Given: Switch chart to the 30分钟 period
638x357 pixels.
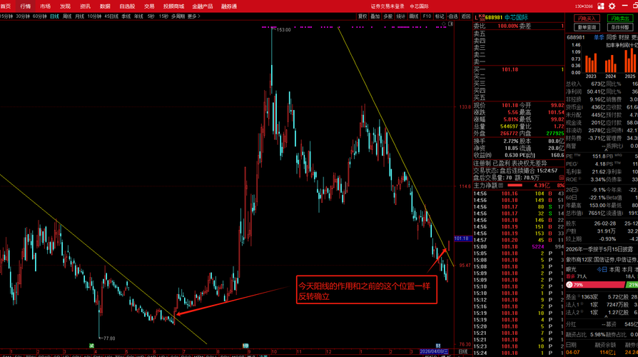Looking at the screenshot, I should pos(23,16).
